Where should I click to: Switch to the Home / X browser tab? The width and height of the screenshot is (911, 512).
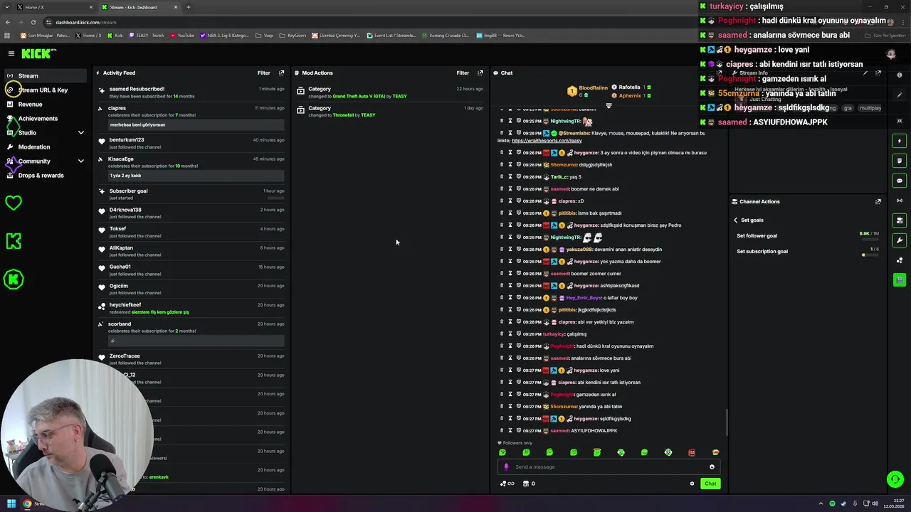pyautogui.click(x=53, y=7)
